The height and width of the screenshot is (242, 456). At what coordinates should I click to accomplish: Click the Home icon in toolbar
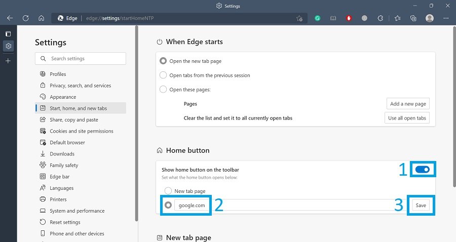click(41, 18)
